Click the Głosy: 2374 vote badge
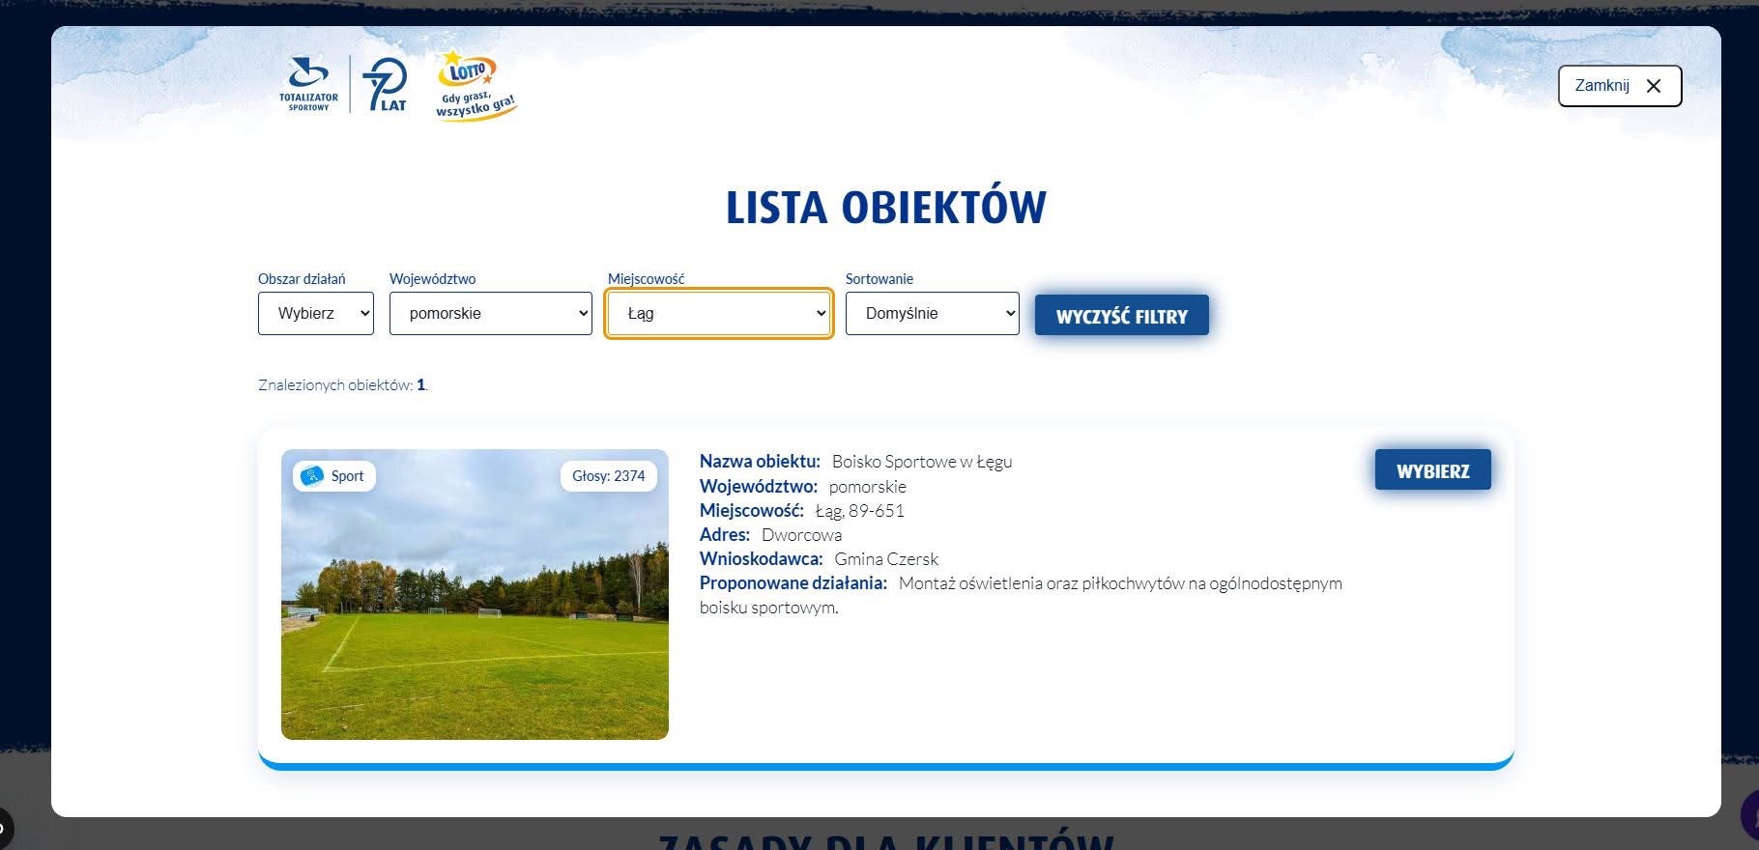This screenshot has width=1759, height=850. 608,476
